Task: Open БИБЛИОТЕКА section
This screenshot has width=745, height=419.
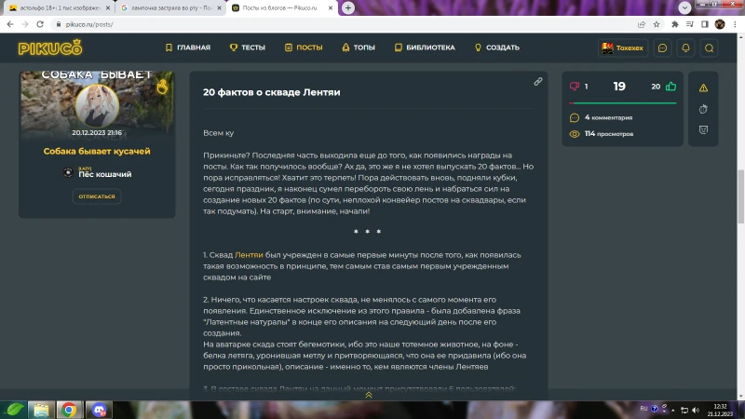Action: 425,47
